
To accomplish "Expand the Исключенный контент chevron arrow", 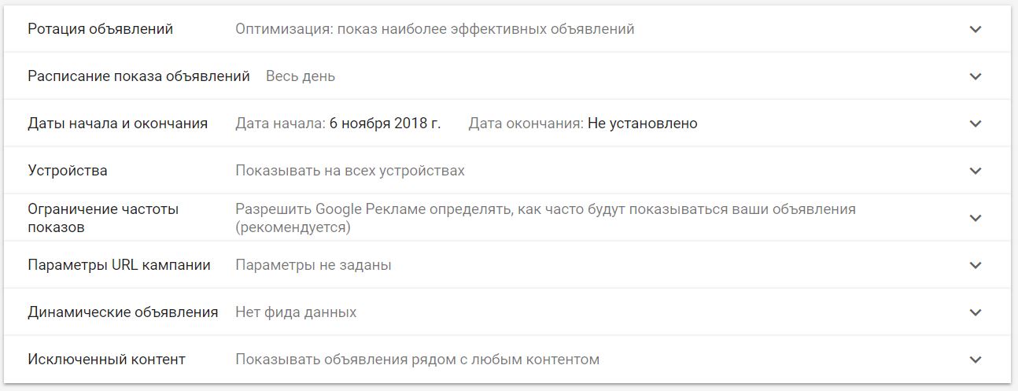I will pyautogui.click(x=976, y=360).
